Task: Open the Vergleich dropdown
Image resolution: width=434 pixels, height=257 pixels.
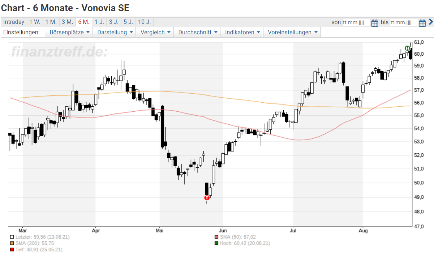Action: pyautogui.click(x=155, y=32)
